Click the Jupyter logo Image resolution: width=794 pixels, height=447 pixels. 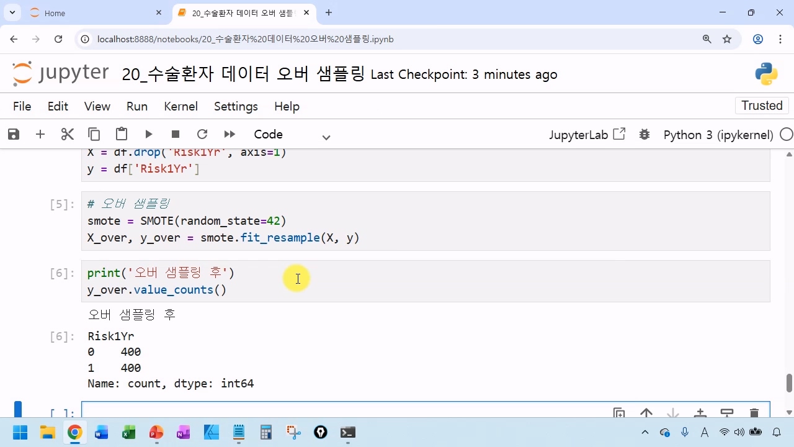pos(60,73)
